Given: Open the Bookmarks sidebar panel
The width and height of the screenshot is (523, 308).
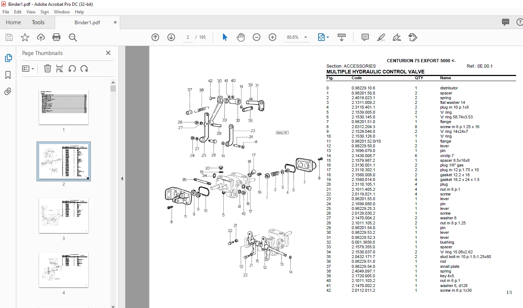Looking at the screenshot, I should pyautogui.click(x=8, y=75).
